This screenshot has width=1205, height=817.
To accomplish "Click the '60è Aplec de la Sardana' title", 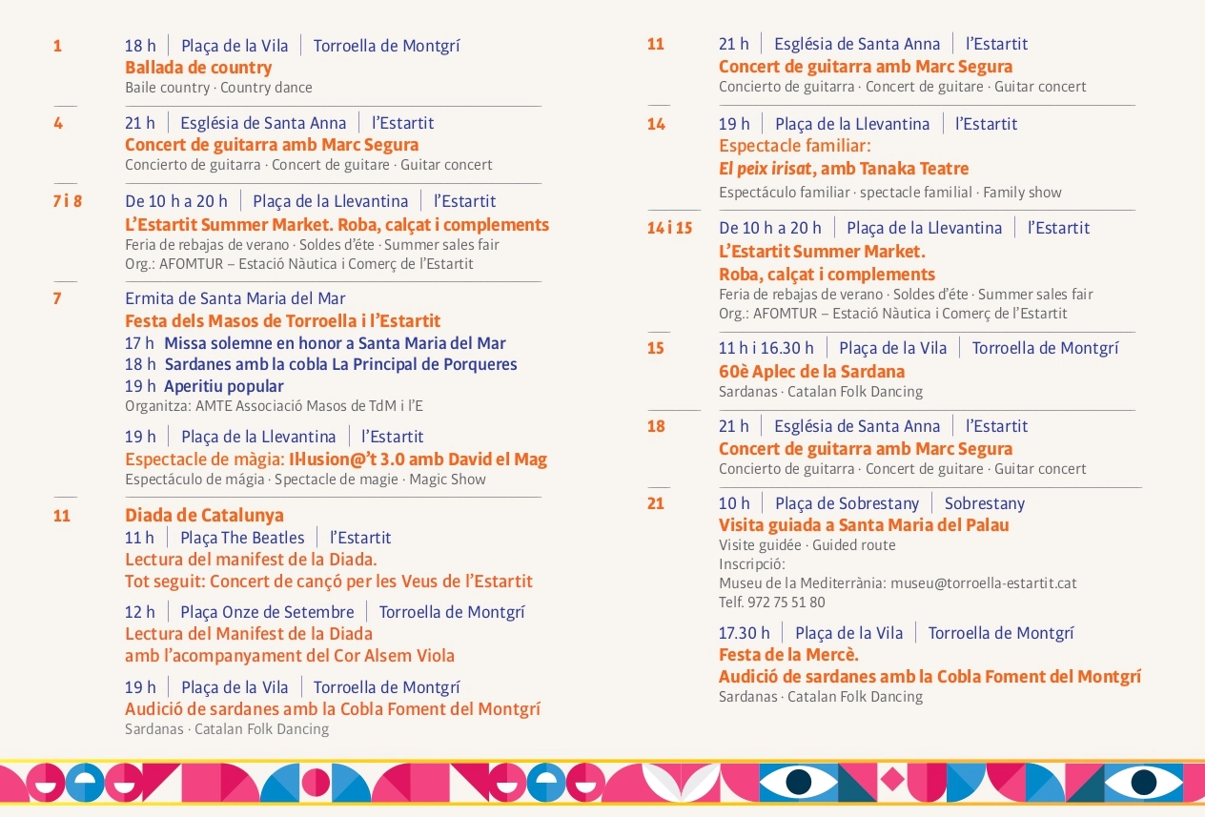I will pos(811,372).
